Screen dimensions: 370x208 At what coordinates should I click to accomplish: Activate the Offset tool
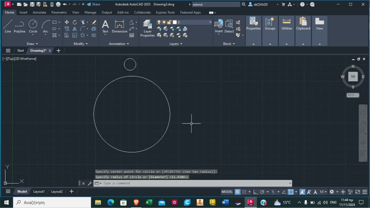pyautogui.click(x=94, y=35)
